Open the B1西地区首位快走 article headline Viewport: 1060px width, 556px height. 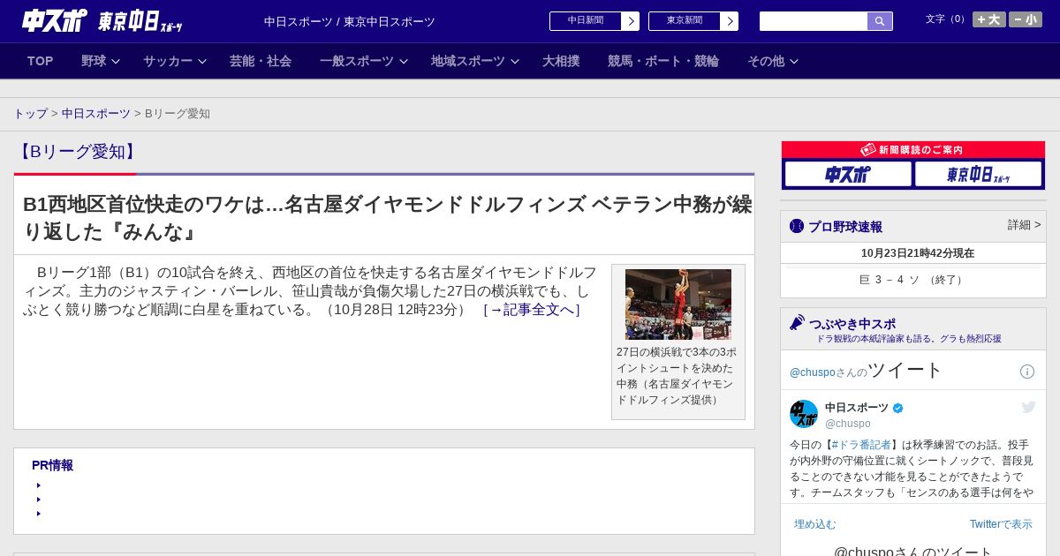pos(387,217)
